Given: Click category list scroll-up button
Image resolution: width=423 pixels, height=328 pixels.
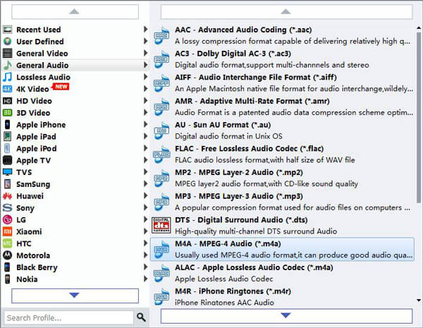Looking at the screenshot, I should (75, 11).
